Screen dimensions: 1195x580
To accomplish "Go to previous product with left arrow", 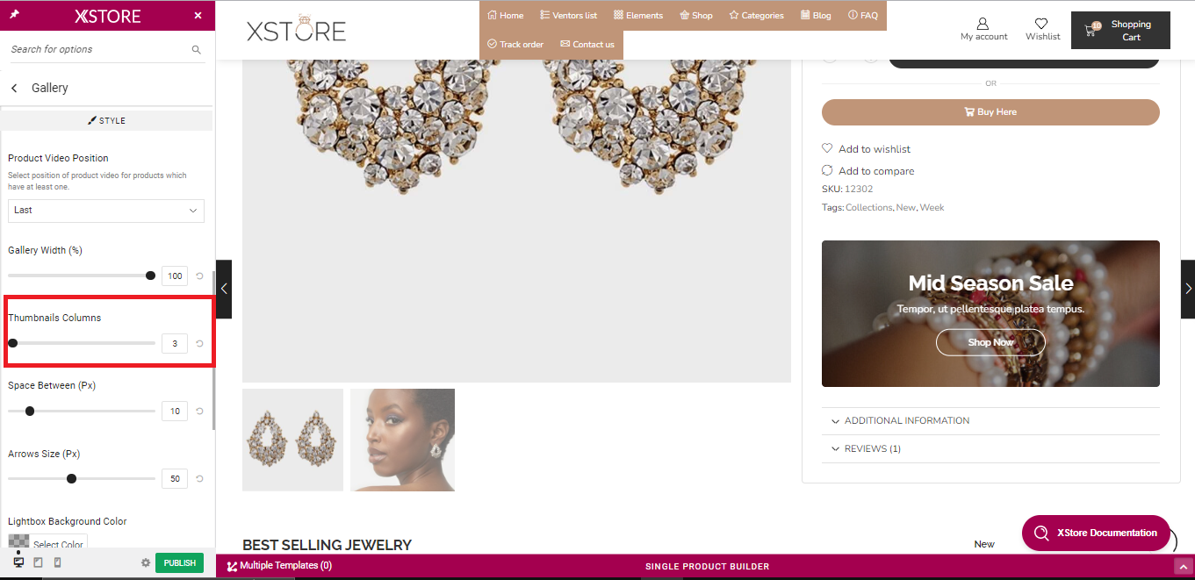I will [x=224, y=289].
